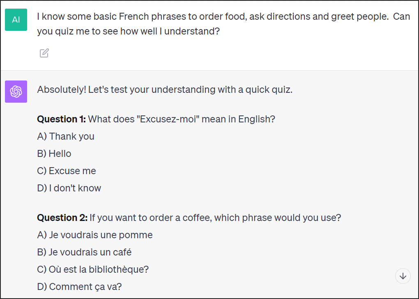Click the green AI user avatar
Image resolution: width=419 pixels, height=299 pixels.
point(16,19)
